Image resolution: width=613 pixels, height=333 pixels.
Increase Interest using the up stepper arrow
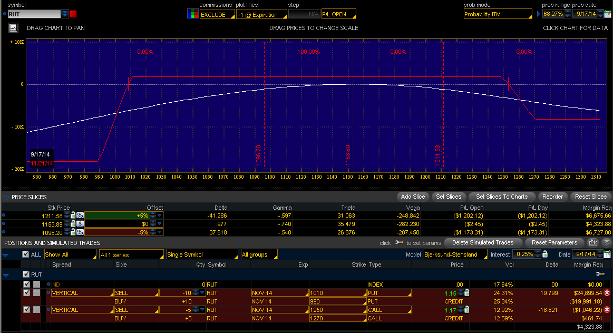537,251
